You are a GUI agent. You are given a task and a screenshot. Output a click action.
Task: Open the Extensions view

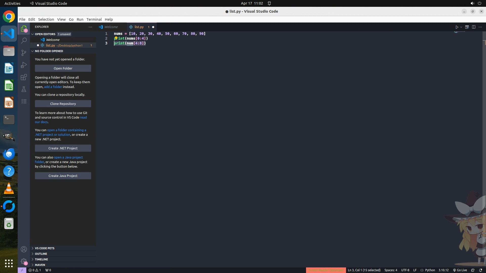pyautogui.click(x=24, y=77)
